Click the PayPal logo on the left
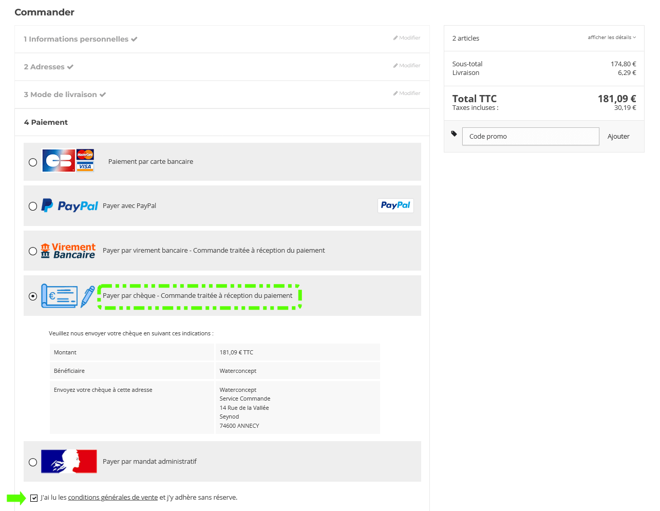Viewport: 660px width, 511px height. pyautogui.click(x=69, y=205)
